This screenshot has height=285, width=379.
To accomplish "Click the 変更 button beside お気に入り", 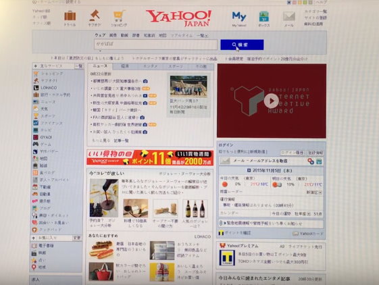I will point(77,238).
